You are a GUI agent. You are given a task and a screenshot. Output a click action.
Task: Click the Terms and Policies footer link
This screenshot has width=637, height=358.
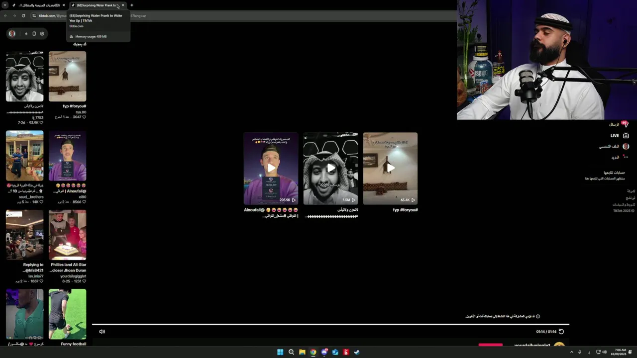pos(624,204)
